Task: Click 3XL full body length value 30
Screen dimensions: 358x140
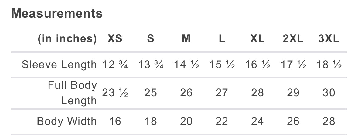Action: pos(329,93)
